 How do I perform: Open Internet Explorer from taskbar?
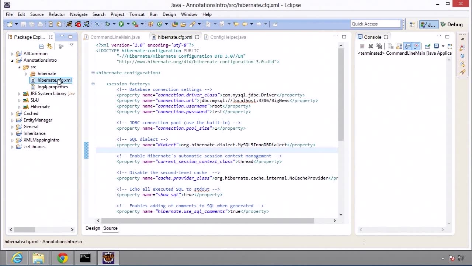click(x=17, y=258)
